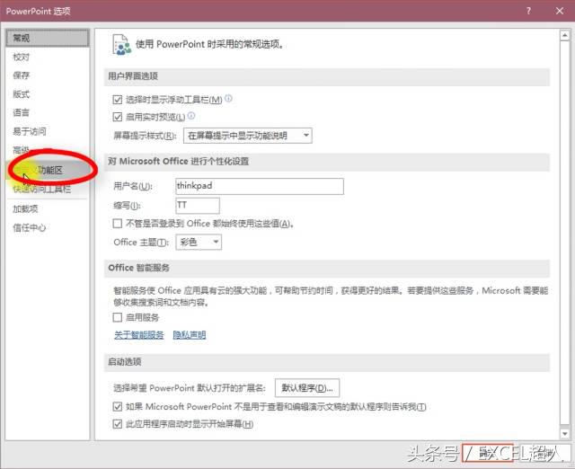Select the 校对 category
575x469 pixels.
(22, 57)
